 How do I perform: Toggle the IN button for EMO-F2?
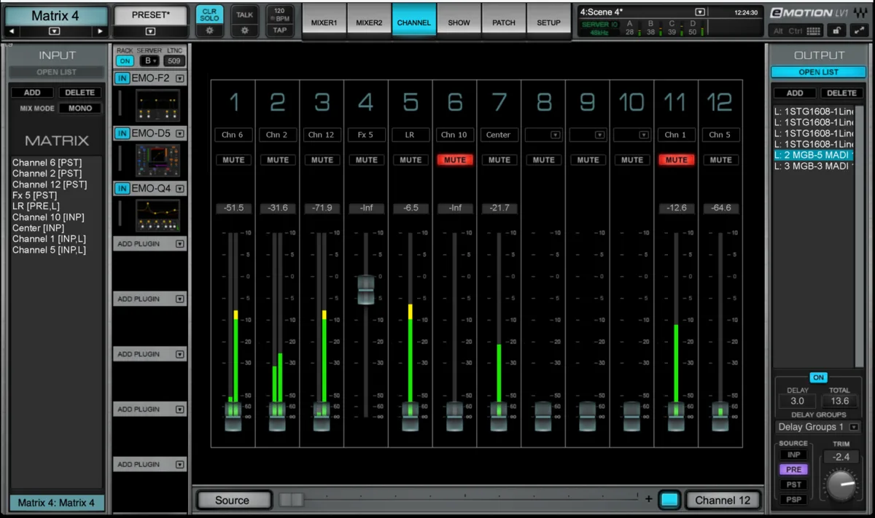pos(122,78)
